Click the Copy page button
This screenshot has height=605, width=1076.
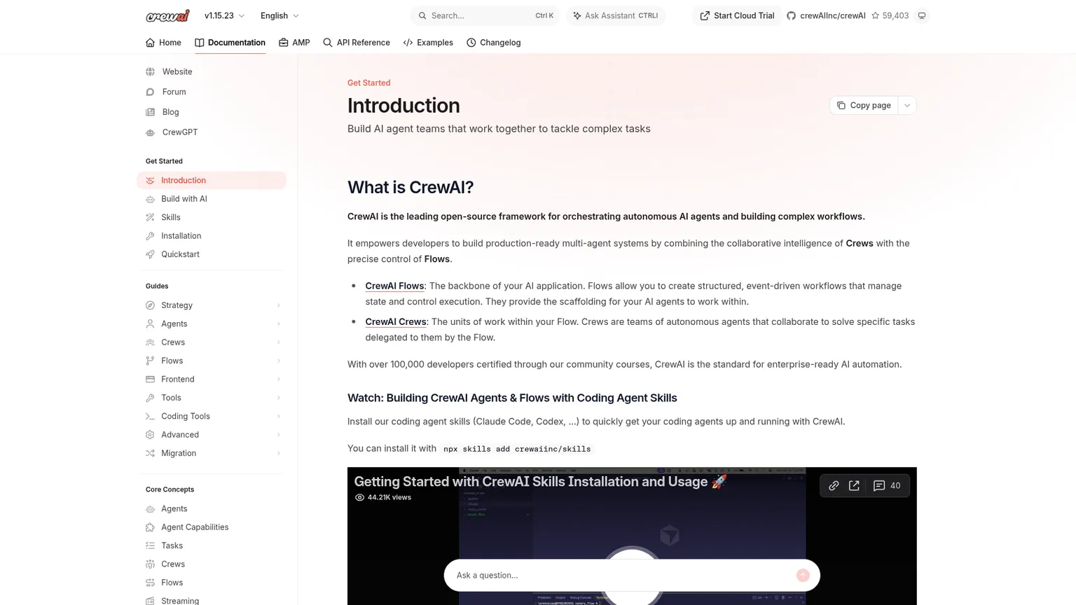click(x=864, y=105)
